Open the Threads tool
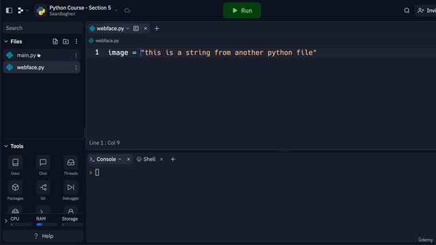 coord(71,166)
